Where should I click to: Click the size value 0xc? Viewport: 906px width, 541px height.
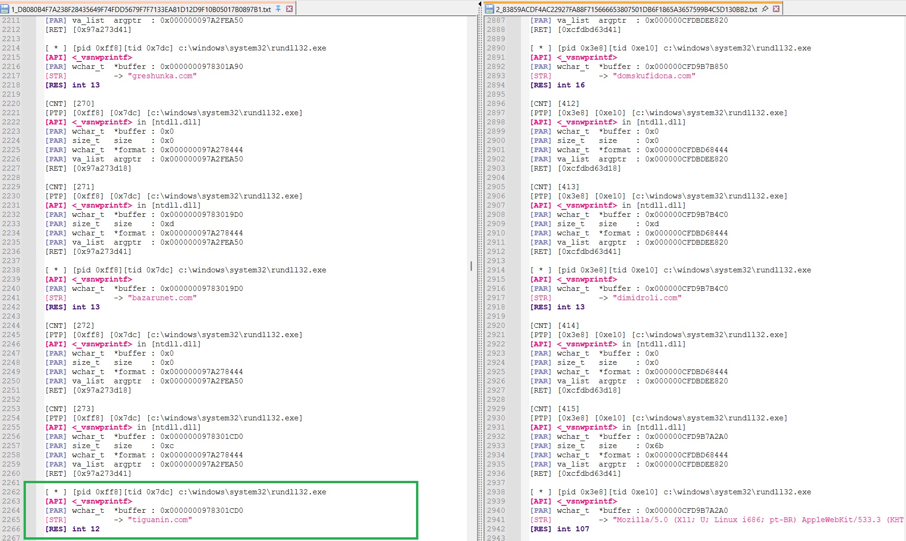click(x=167, y=446)
